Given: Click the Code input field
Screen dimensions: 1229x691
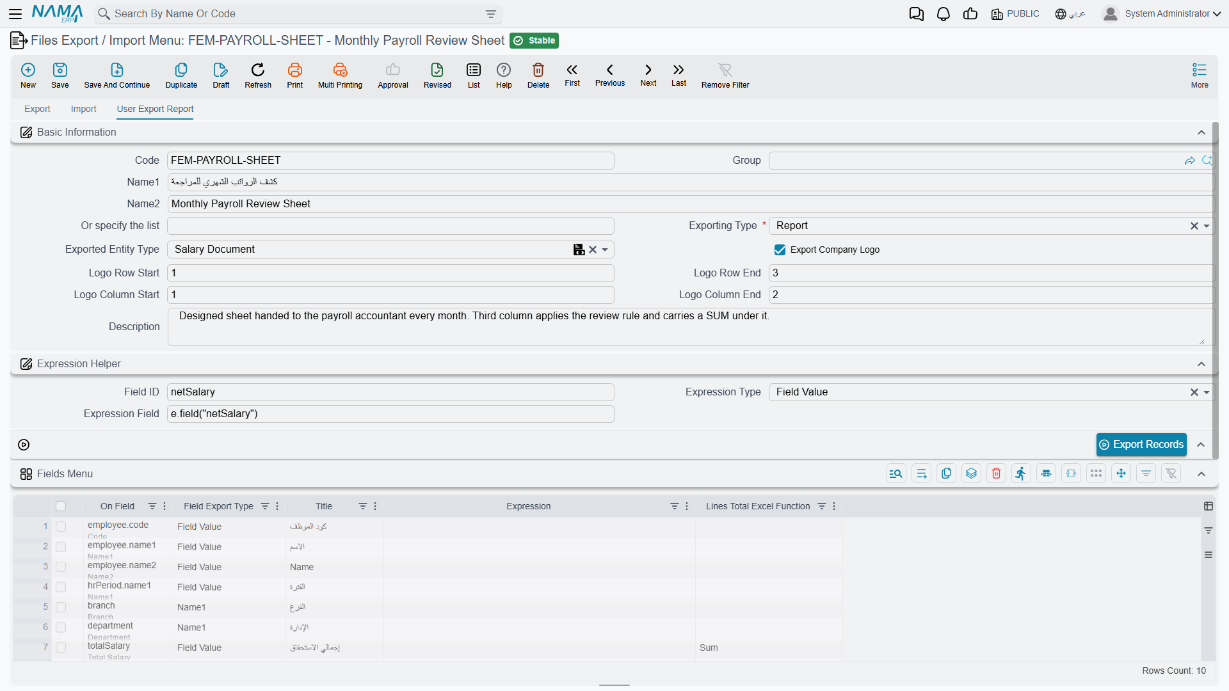Looking at the screenshot, I should click(x=390, y=161).
